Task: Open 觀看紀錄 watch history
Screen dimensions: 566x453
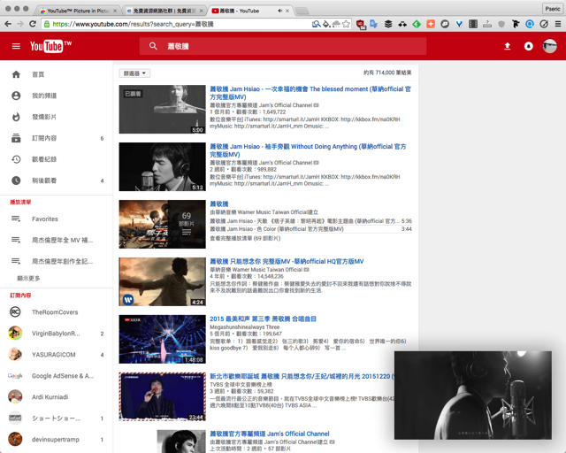Action: click(44, 159)
